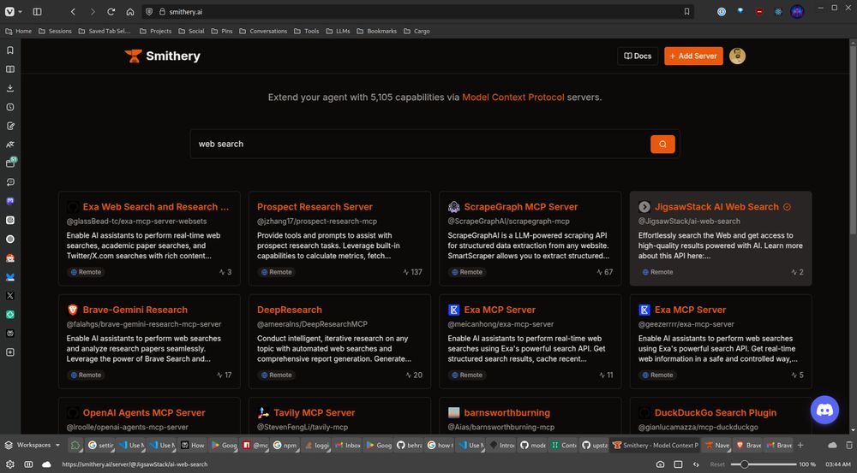
Task: Click the smithery.ai address field
Action: tap(418, 11)
